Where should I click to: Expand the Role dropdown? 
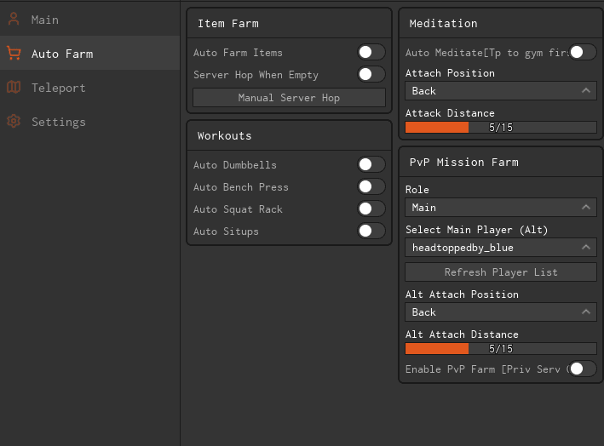coord(500,208)
